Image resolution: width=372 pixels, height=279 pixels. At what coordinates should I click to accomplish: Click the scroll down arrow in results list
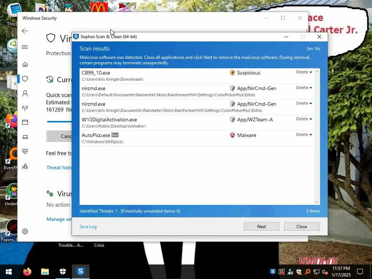pyautogui.click(x=317, y=202)
